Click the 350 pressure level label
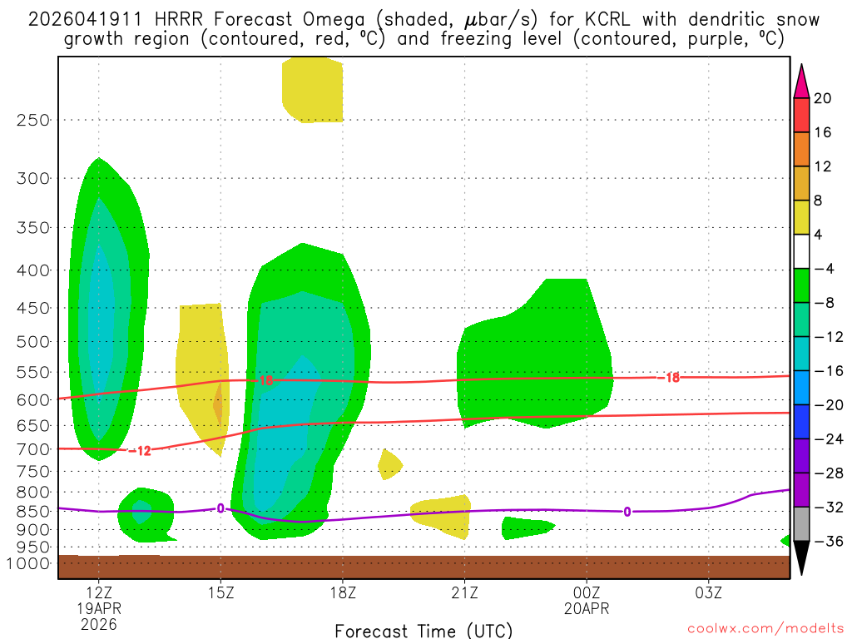The width and height of the screenshot is (852, 639). tap(33, 228)
